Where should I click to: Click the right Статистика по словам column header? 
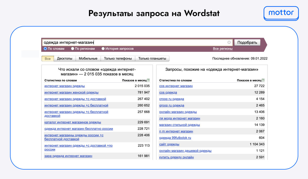click(175, 80)
